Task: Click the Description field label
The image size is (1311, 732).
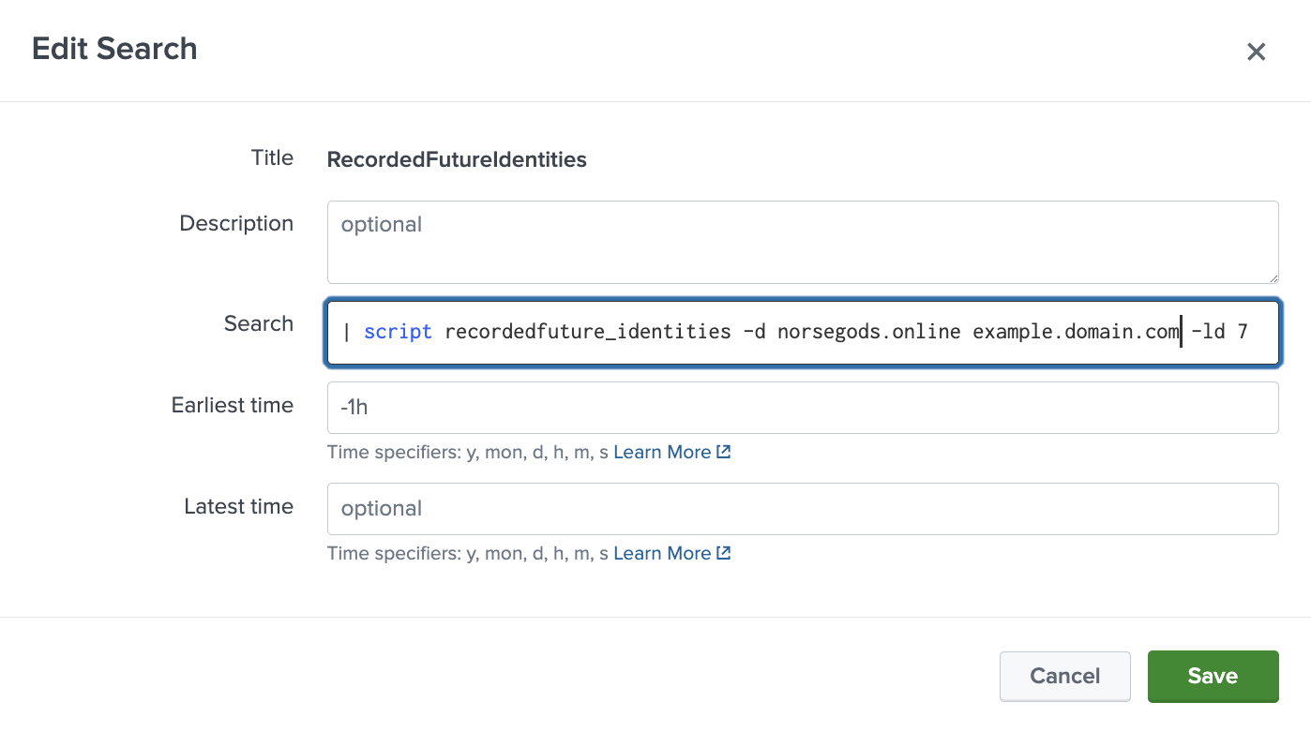Action: coord(236,224)
